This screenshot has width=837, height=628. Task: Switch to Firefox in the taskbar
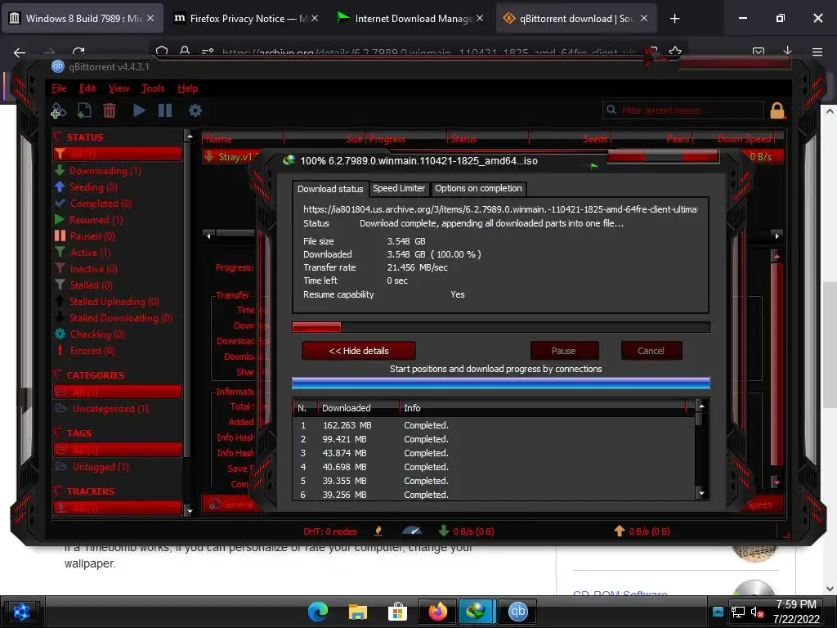click(438, 612)
